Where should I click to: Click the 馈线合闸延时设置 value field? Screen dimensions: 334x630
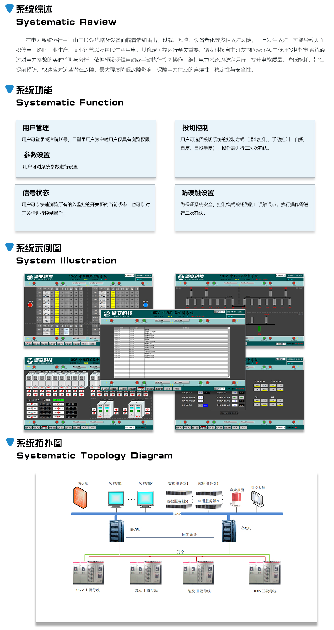click(x=200, y=398)
